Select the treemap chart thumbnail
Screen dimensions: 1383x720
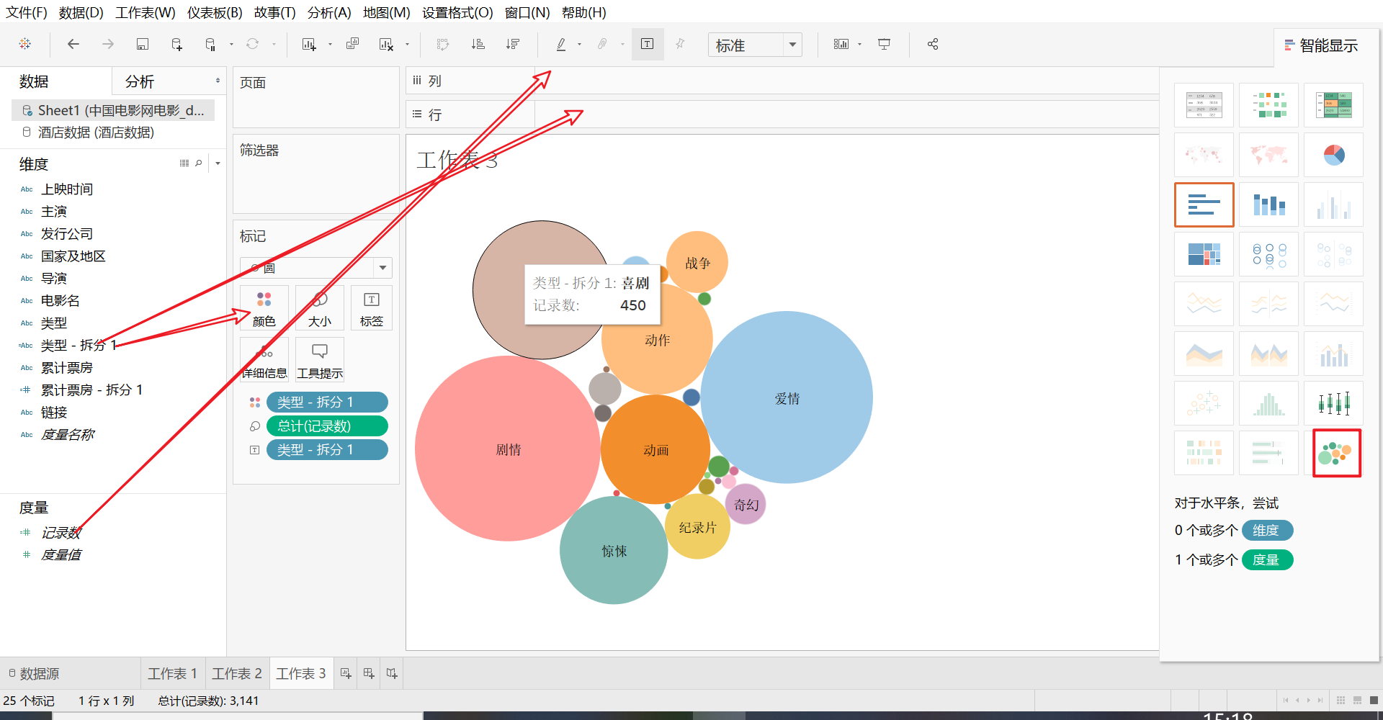point(1204,254)
